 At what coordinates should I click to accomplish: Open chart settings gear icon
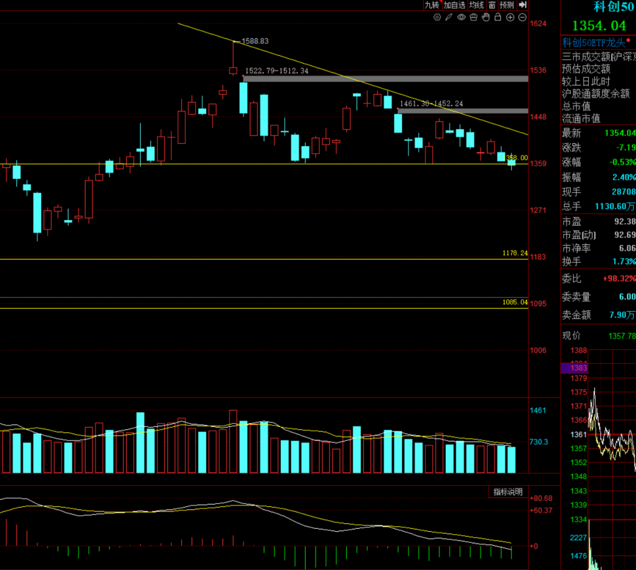pyautogui.click(x=436, y=17)
